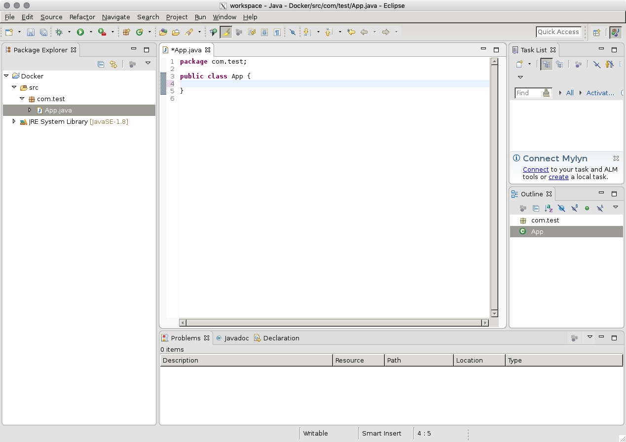
Task: Toggle Hide Fields in Outline toolbar
Action: coord(561,208)
